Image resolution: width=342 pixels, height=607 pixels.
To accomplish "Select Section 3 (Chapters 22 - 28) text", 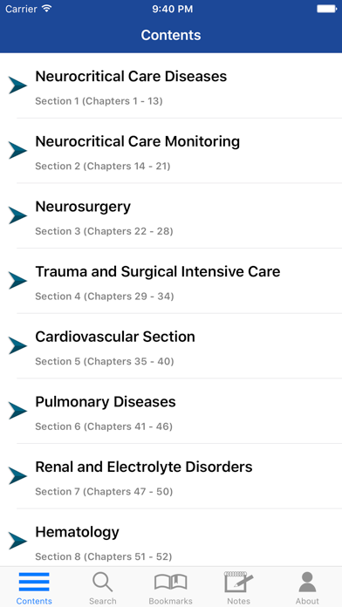I will point(104,231).
